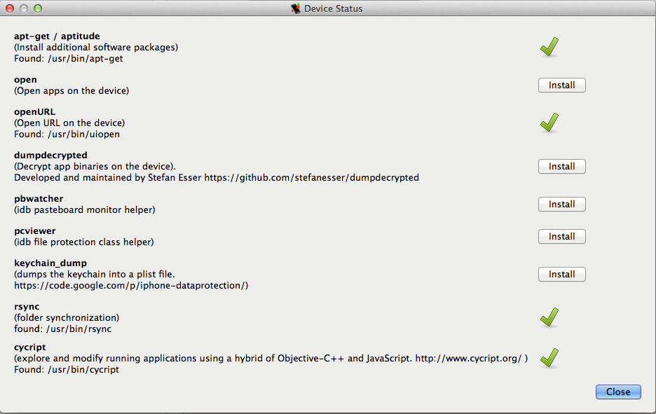Open the iphone-dataprotection Google Code URL
The image size is (656, 414).
point(131,286)
